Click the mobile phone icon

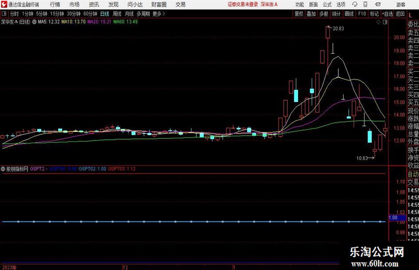click(x=365, y=4)
